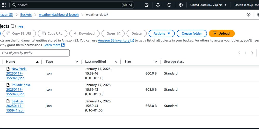Click the search magnifier icon

coord(14,5)
